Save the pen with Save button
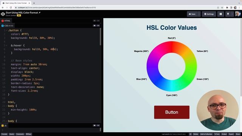 [x=192, y=14]
